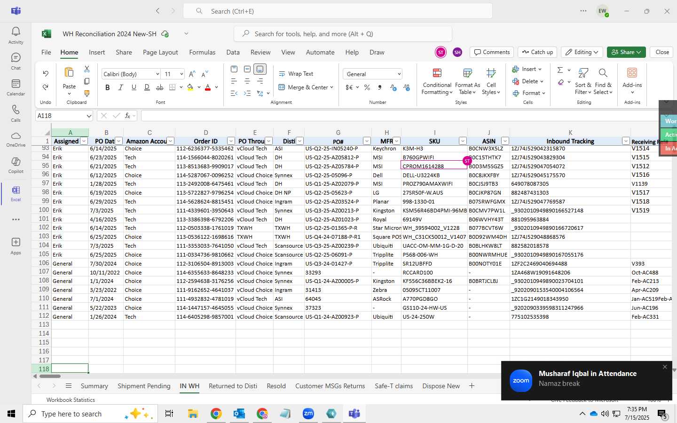Image resolution: width=677 pixels, height=423 pixels.
Task: Toggle Wrap Text
Action: [x=296, y=74]
